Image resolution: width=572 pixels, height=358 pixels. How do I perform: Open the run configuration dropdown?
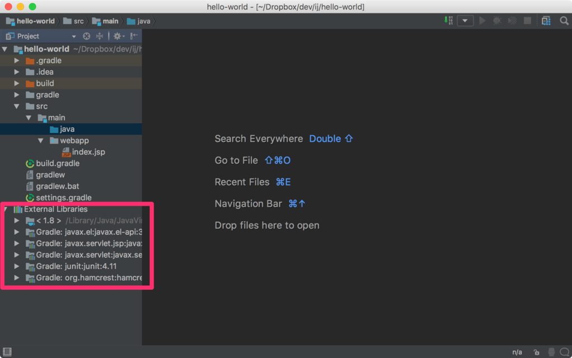(465, 21)
